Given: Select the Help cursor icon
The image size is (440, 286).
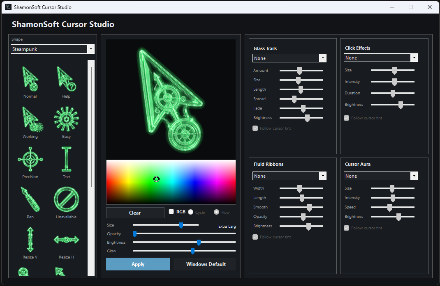Looking at the screenshot, I should (x=66, y=79).
